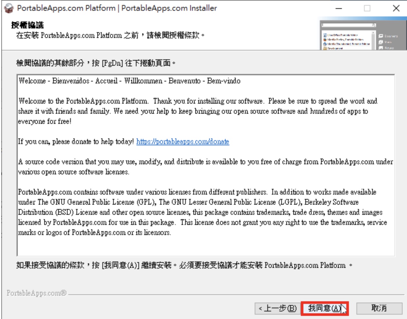Image resolution: width=407 pixels, height=319 pixels.
Task: Click the 授權協議 heading text
Action: [27, 25]
